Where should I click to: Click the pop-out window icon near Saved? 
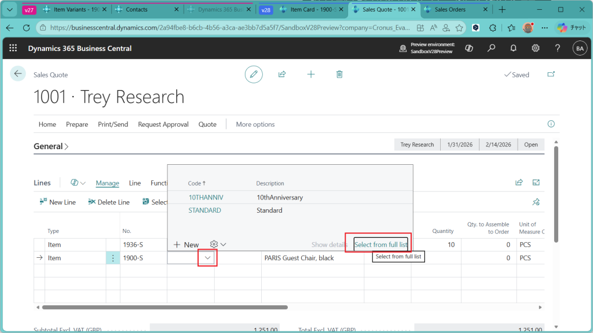[550, 75]
